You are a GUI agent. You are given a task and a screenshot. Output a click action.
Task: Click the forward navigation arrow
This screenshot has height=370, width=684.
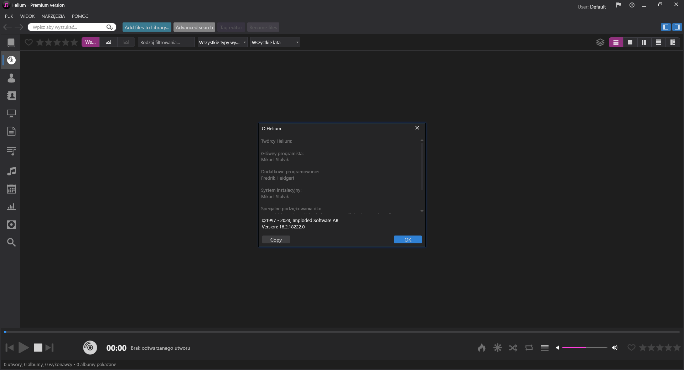click(19, 27)
